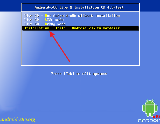Image resolution: width=160 pixels, height=124 pixels.
Task: Click the yellow V hotkey in VESA entry
Action: [46, 20]
